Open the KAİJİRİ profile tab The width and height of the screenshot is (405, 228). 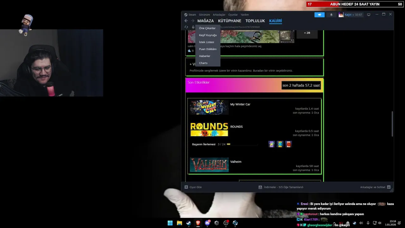[x=275, y=21]
